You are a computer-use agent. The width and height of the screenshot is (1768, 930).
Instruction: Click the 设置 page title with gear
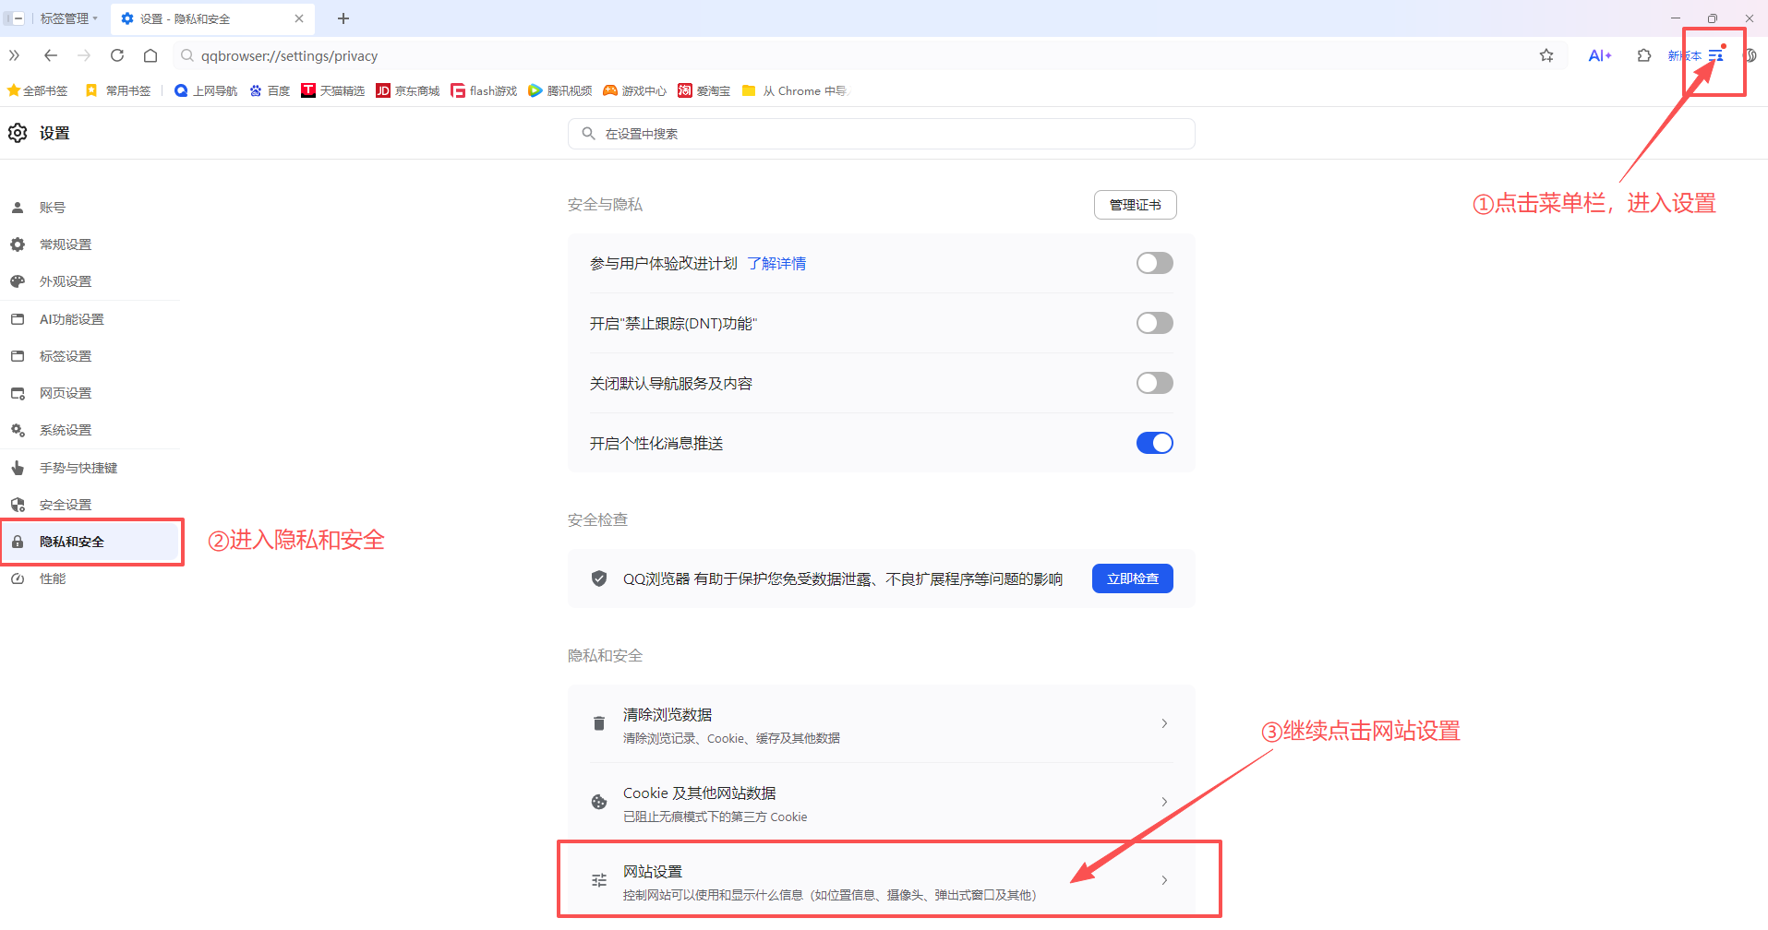39,133
